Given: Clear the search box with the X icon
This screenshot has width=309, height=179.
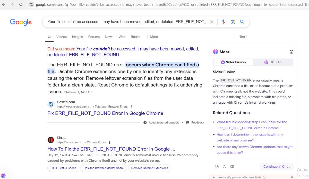Looking at the screenshot, I should click(x=211, y=22).
